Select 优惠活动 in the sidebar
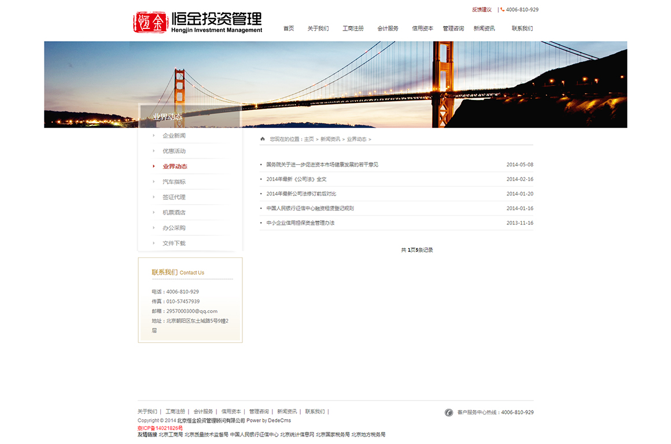Image resolution: width=671 pixels, height=444 pixels. coord(174,151)
